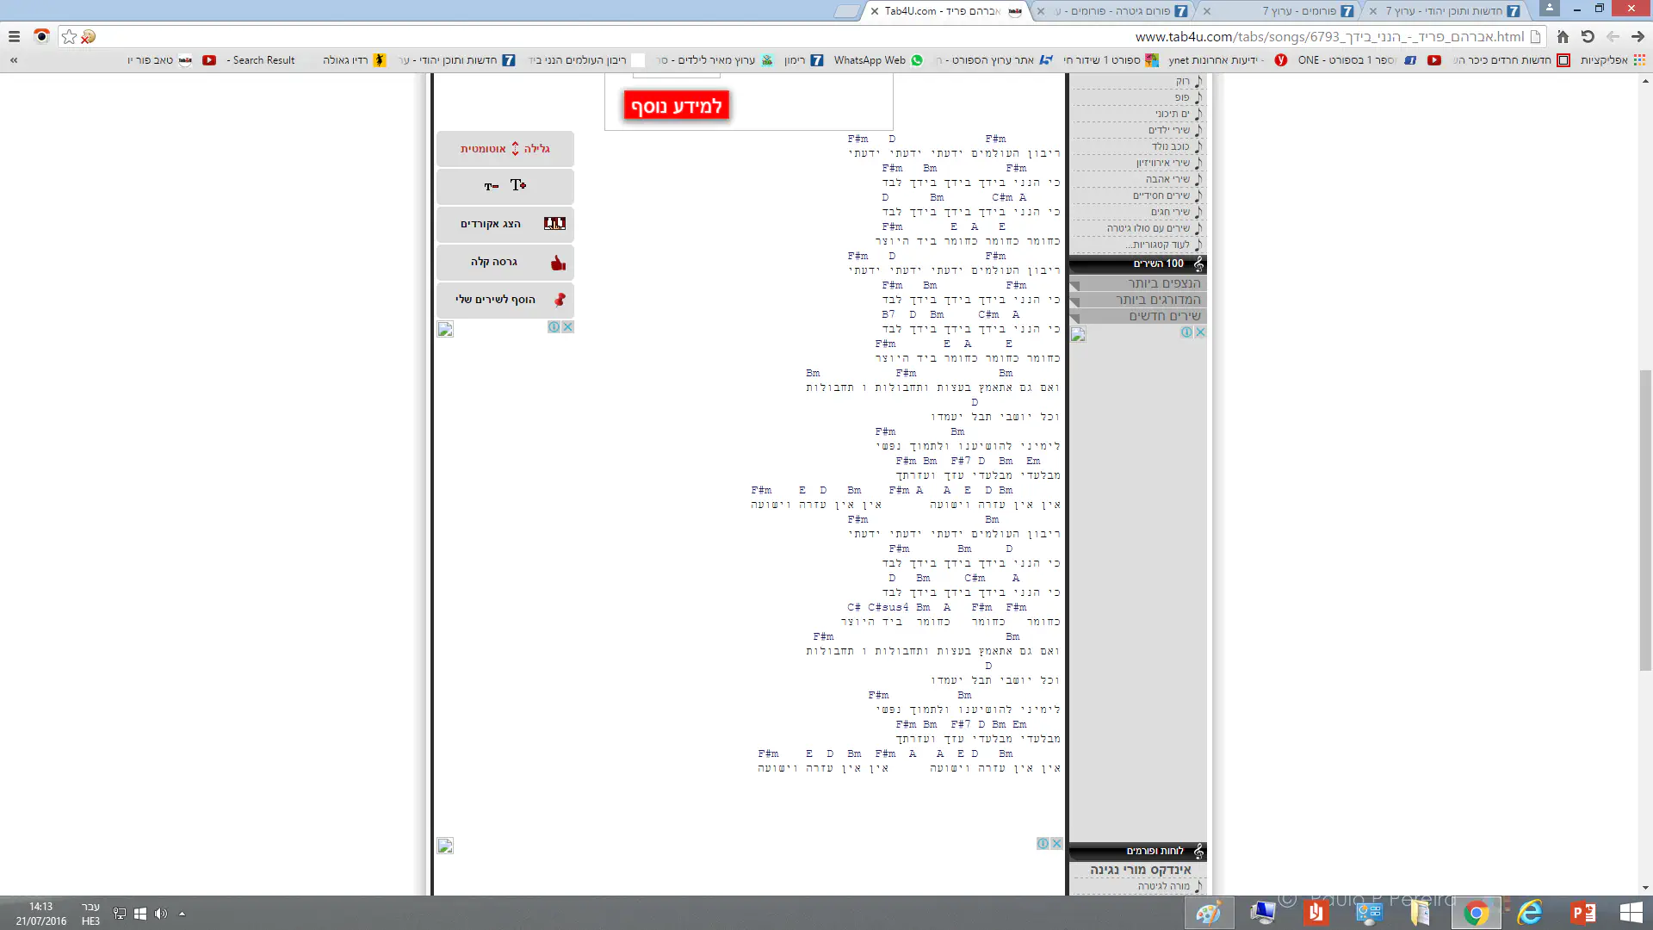Click the red למידע נוסף button
This screenshot has width=1653, height=930.
pos(676,106)
